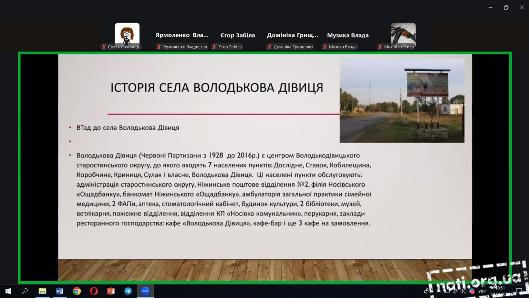The image size is (529, 298).
Task: Select the Музика Влада participant tile
Action: [347, 35]
